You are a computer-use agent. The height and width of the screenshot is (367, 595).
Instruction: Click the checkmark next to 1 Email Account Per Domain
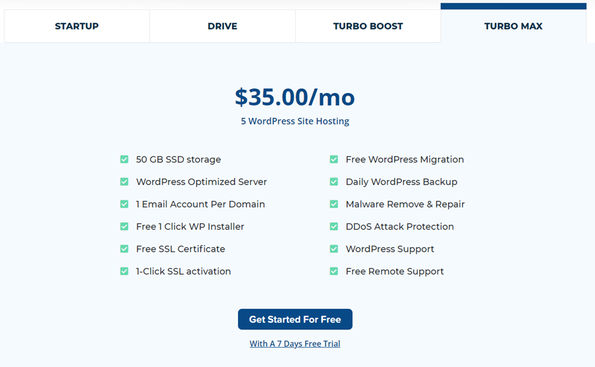click(x=124, y=204)
